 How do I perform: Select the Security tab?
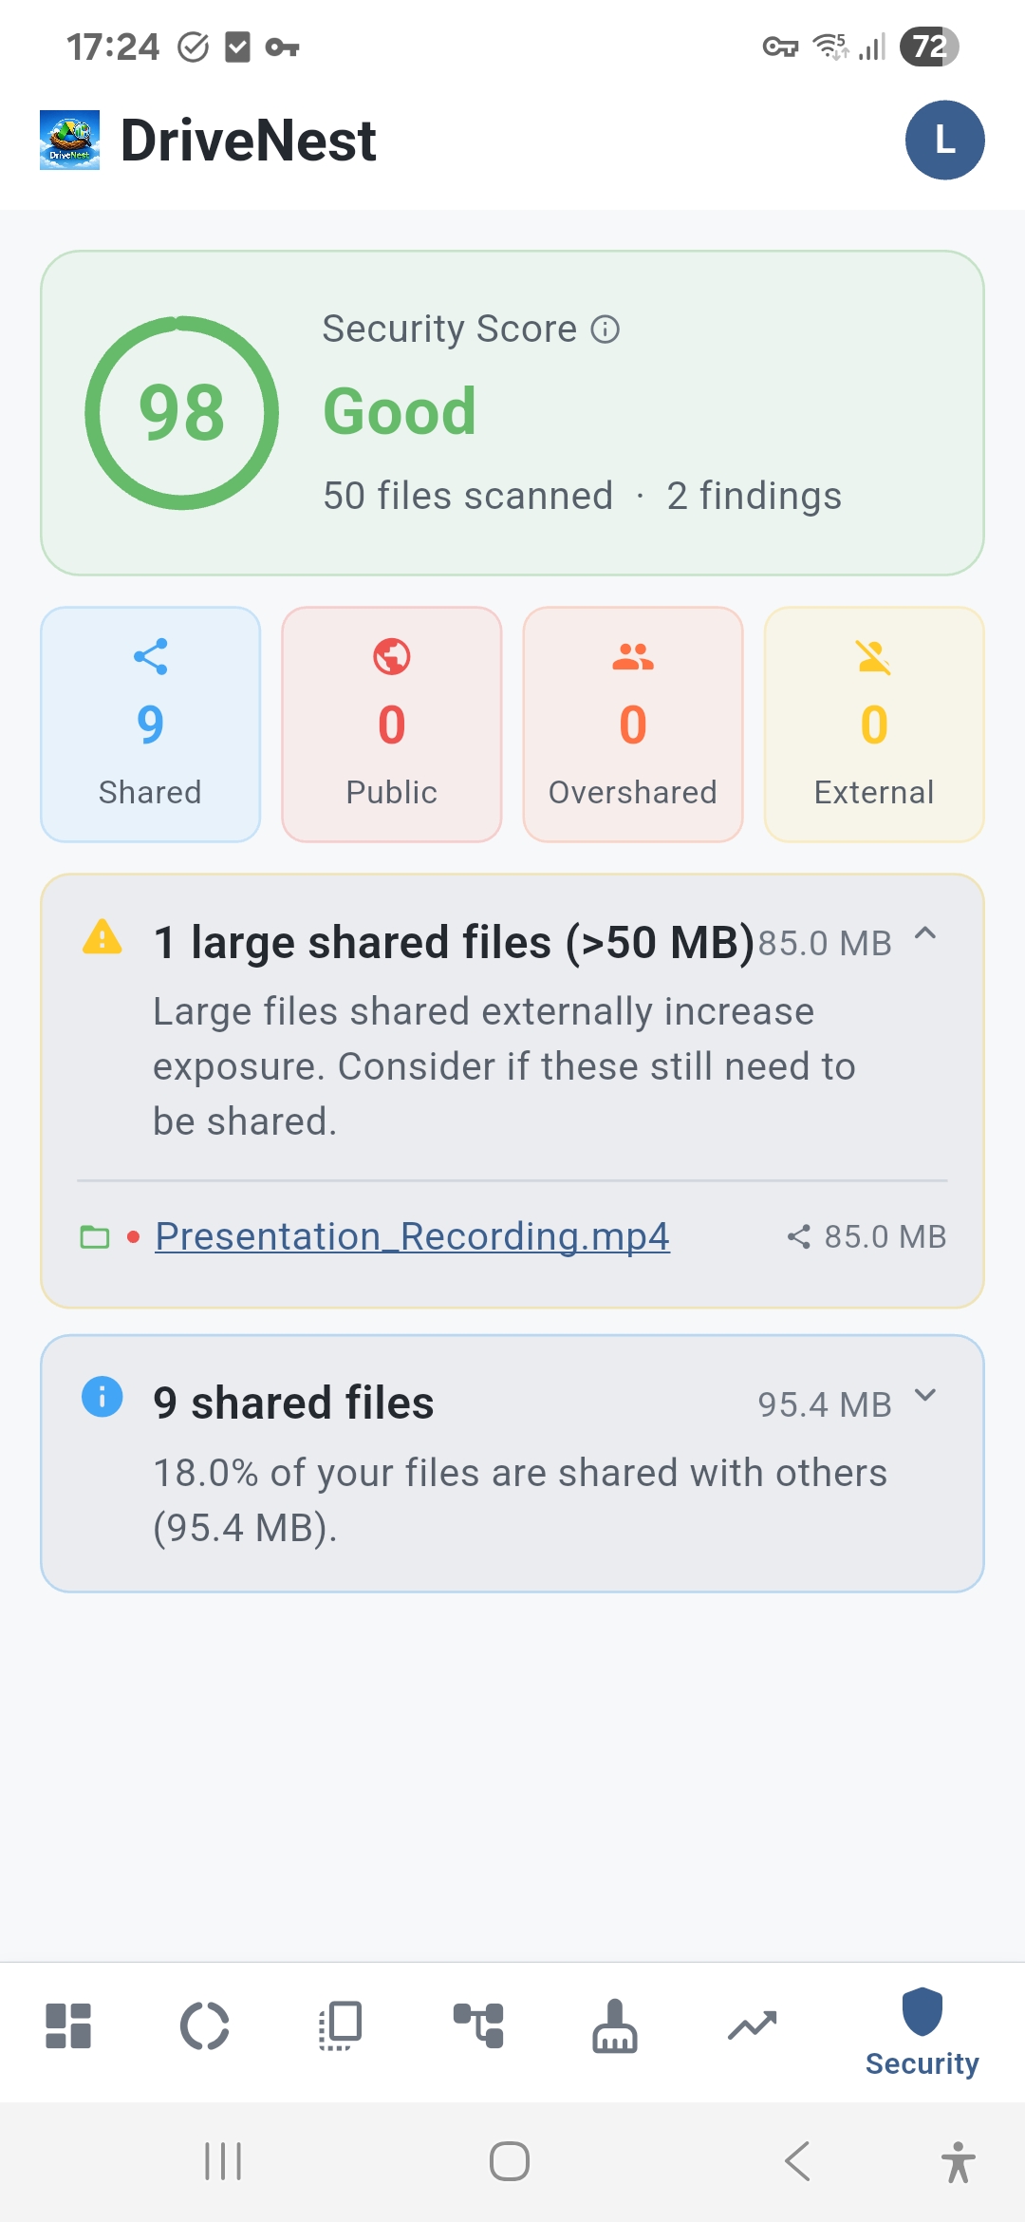coord(922,2032)
